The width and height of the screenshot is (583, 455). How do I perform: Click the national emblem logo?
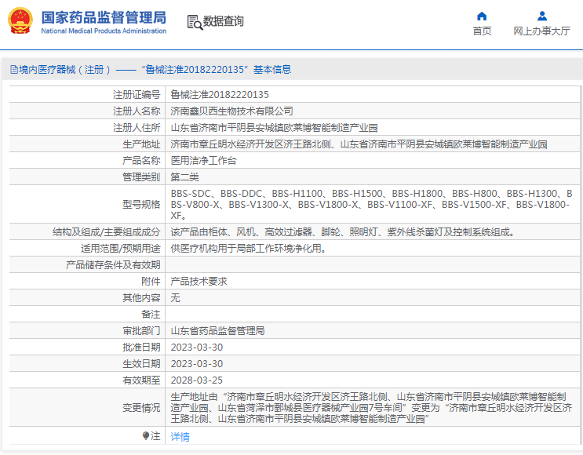click(21, 21)
